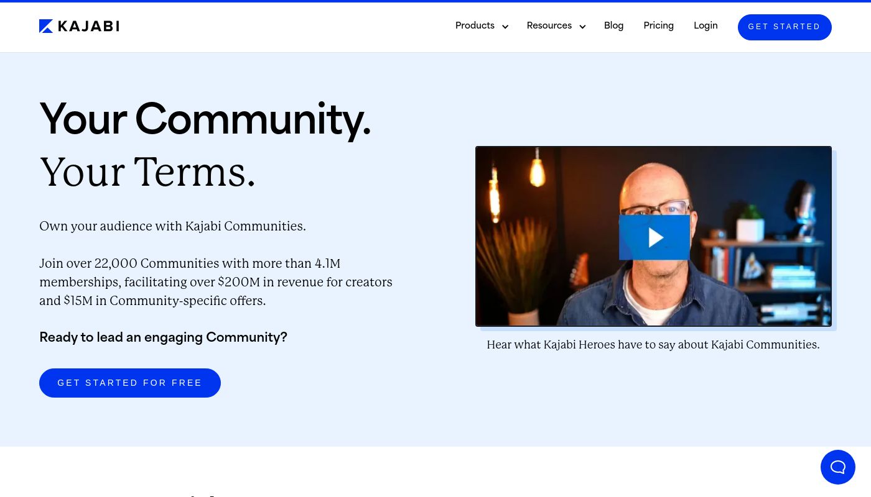Open the Resources menu
871x497 pixels.
pos(549,26)
